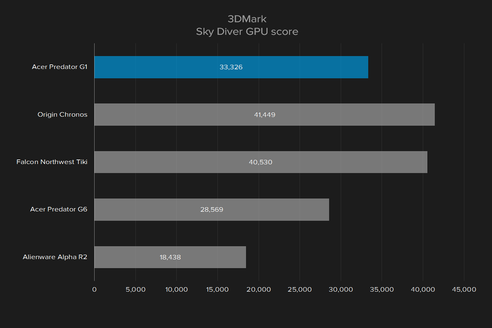Click the 25,000 axis tick label
This screenshot has width=492, height=328.
click(300, 289)
